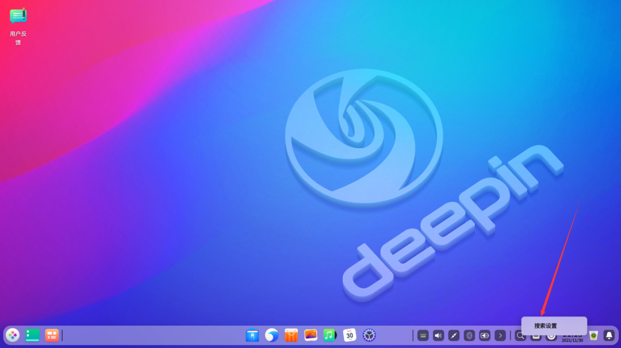Open the 用户反馈 desktop shortcut
This screenshot has height=348, width=621.
[18, 26]
